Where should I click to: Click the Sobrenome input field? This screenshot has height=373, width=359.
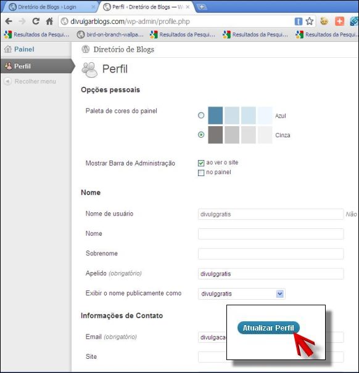pyautogui.click(x=271, y=254)
